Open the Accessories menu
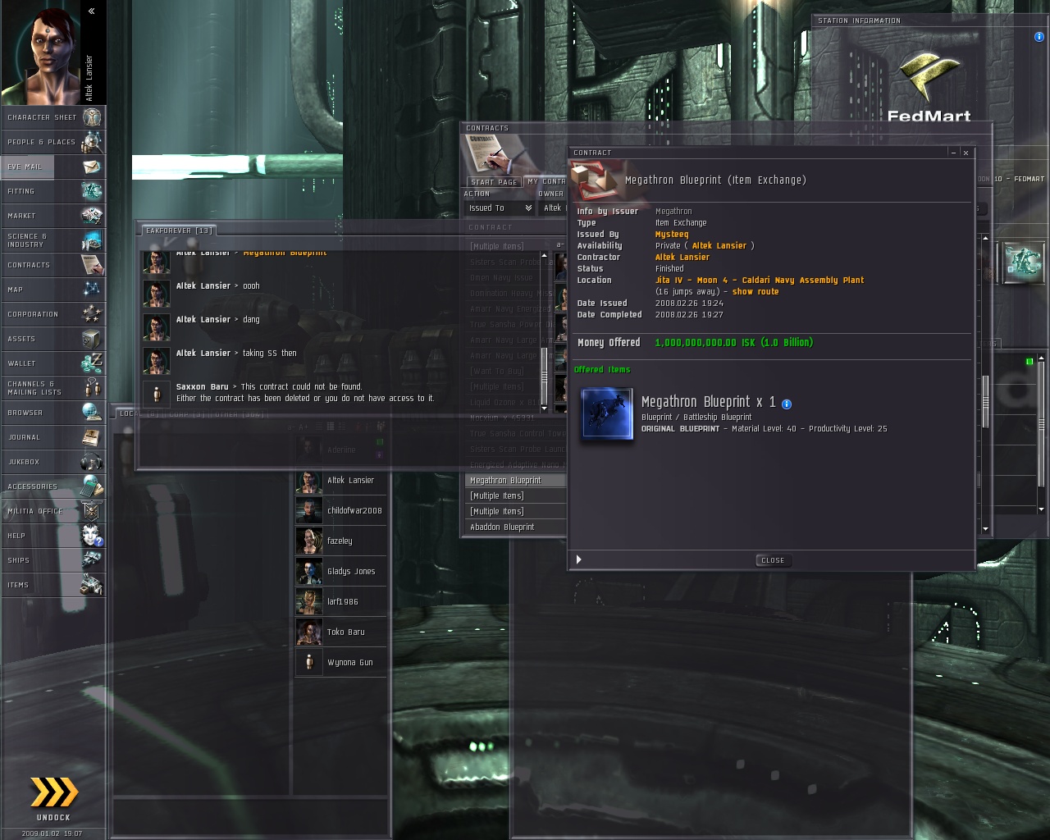 tap(53, 486)
